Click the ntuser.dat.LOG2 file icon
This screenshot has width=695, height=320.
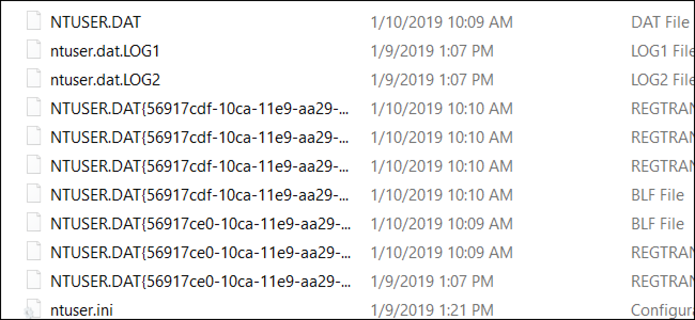pyautogui.click(x=34, y=80)
